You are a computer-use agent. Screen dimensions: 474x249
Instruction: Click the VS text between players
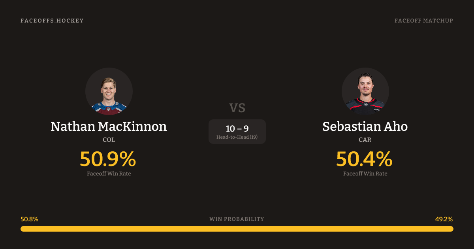(x=237, y=108)
